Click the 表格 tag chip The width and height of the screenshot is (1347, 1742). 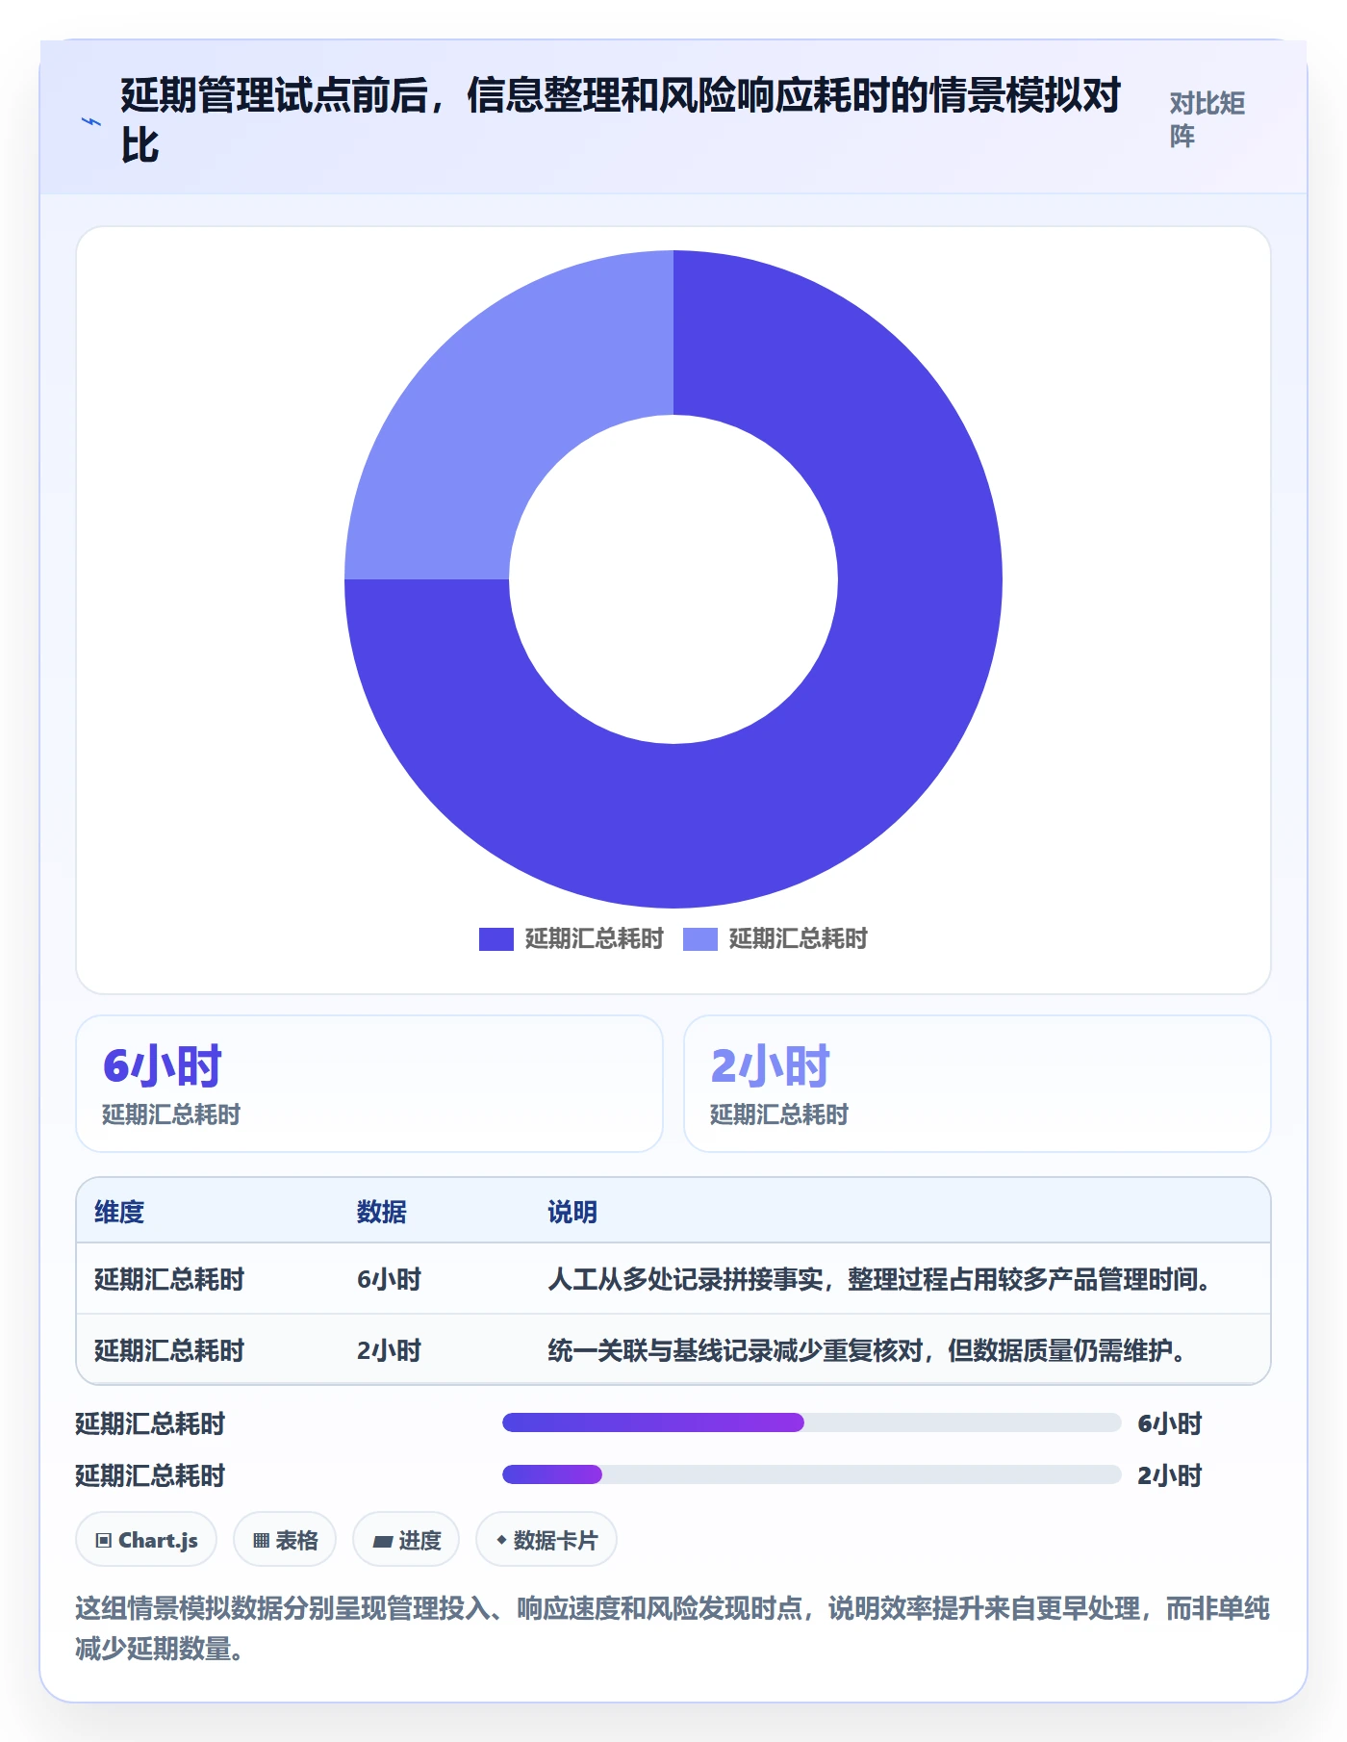click(285, 1540)
